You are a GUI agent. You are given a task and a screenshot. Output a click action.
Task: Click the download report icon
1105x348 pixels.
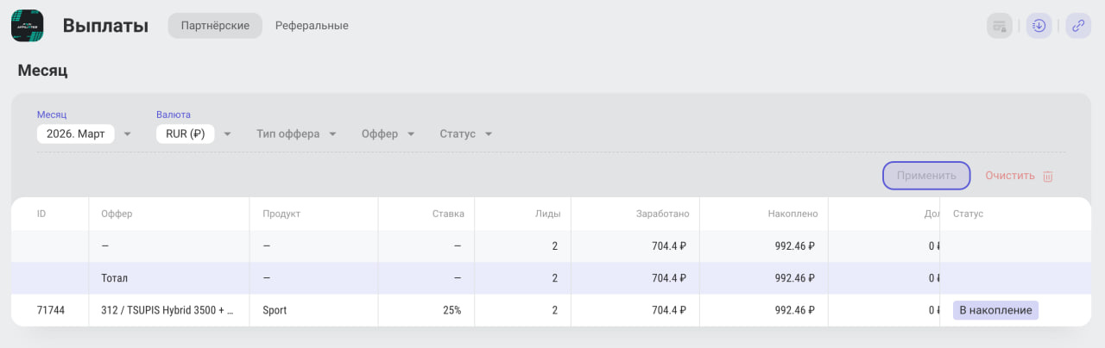tap(1039, 26)
